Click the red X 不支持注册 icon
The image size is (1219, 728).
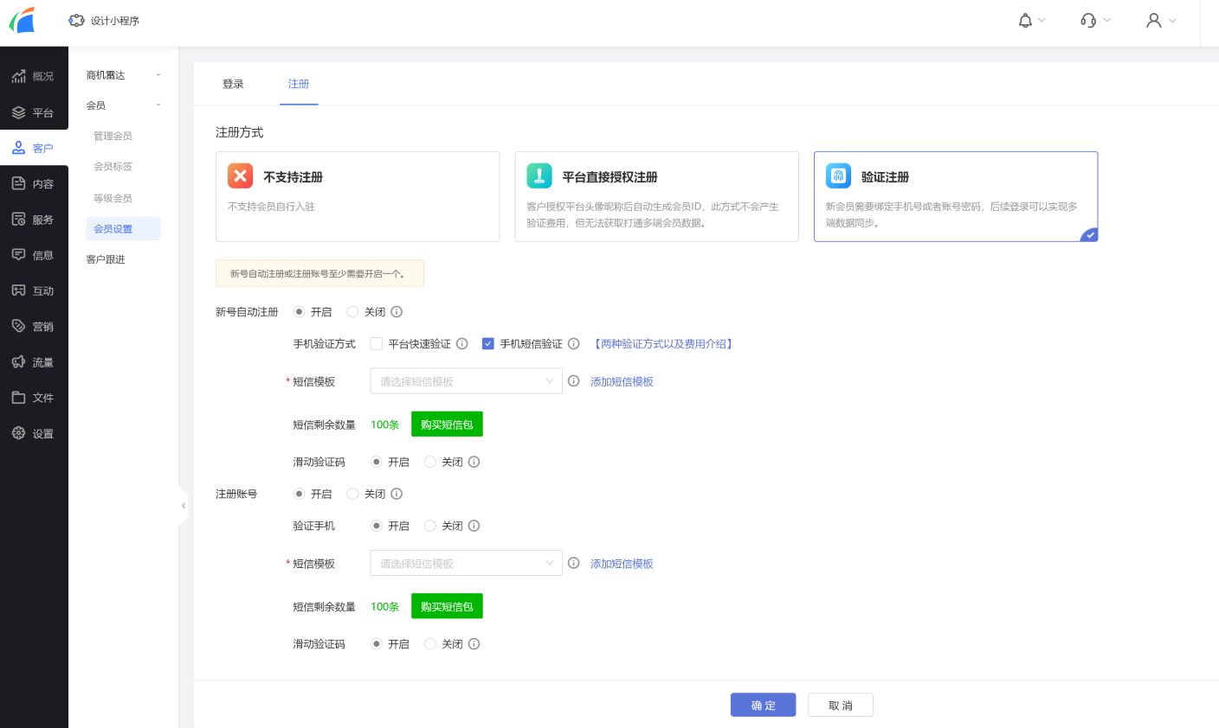[x=241, y=176]
